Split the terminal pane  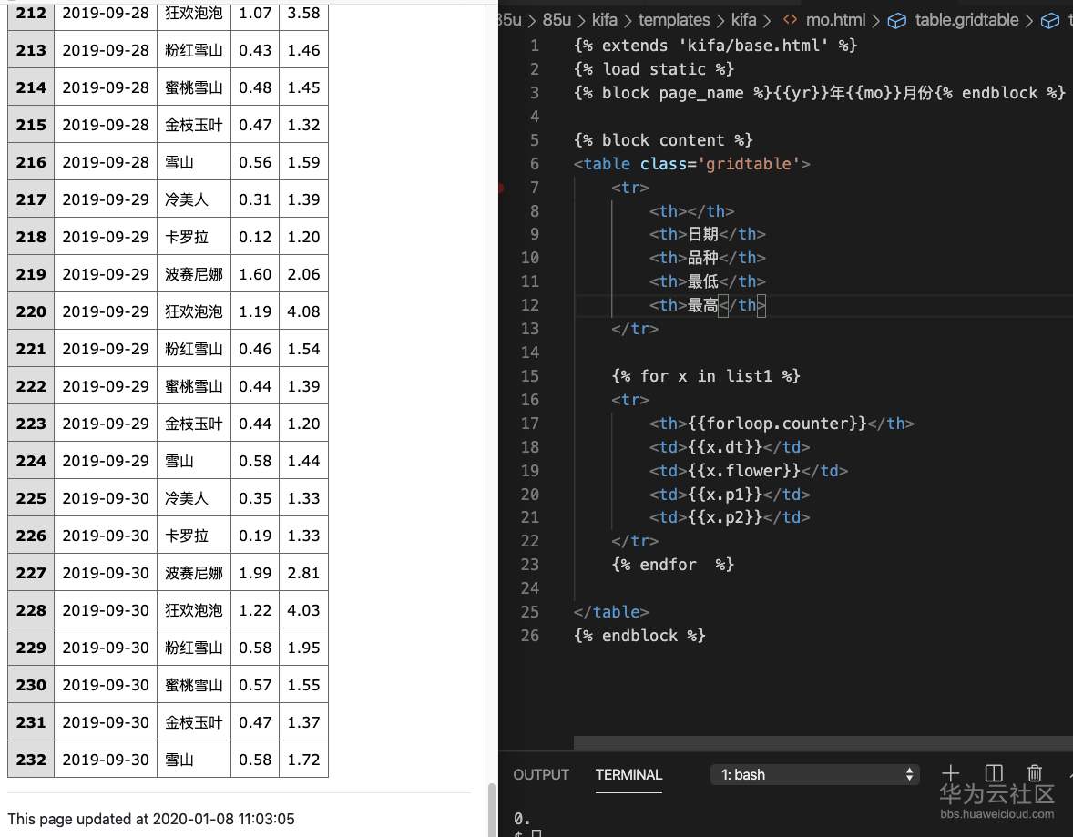click(994, 773)
